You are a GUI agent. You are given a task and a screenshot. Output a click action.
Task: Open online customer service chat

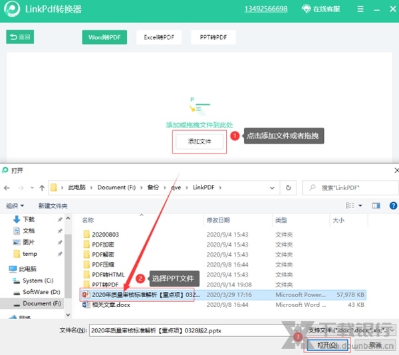coord(321,9)
